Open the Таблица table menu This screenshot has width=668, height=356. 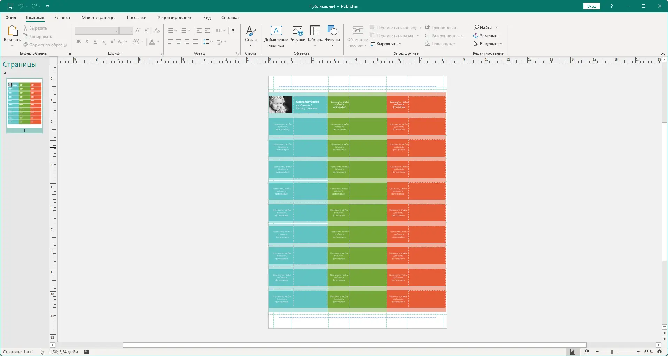(x=315, y=36)
